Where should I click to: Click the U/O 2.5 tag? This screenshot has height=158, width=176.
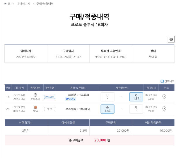coord(70,99)
